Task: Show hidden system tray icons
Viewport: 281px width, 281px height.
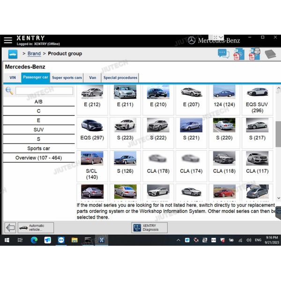Action: click(x=178, y=240)
